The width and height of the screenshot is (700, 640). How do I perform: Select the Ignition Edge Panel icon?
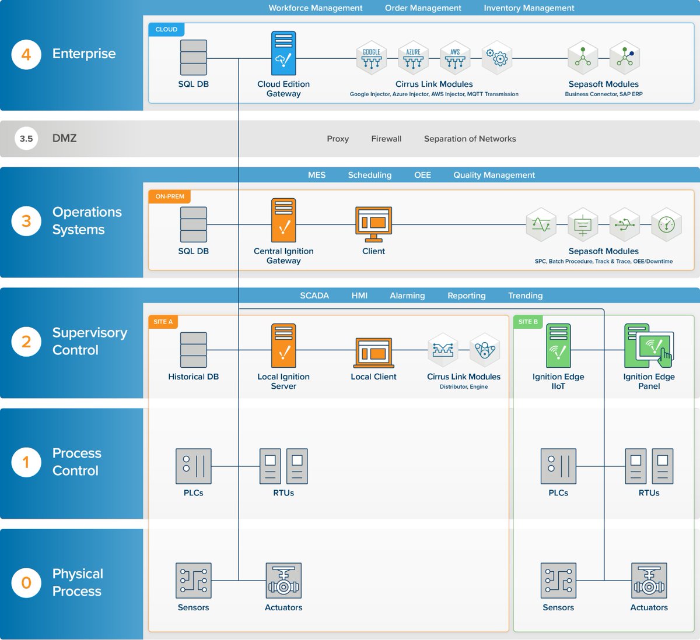click(x=649, y=346)
